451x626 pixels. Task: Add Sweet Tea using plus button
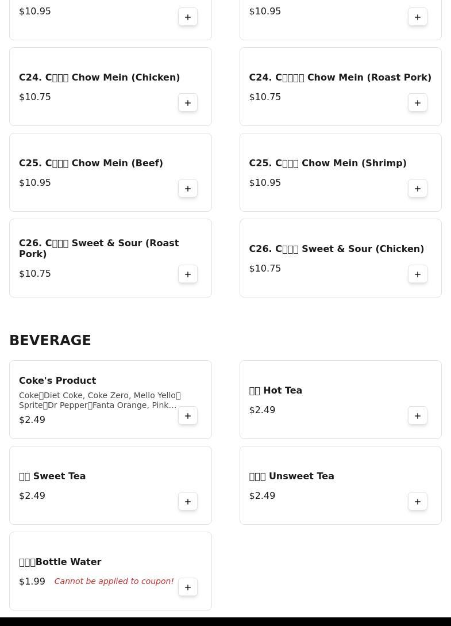188,502
